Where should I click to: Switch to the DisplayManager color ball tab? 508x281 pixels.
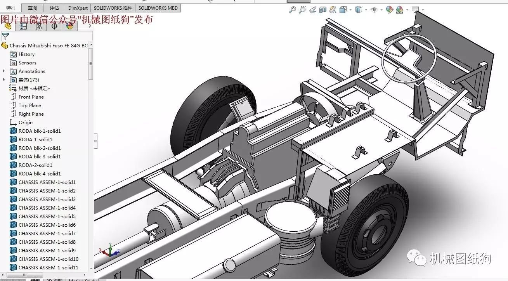(70, 26)
